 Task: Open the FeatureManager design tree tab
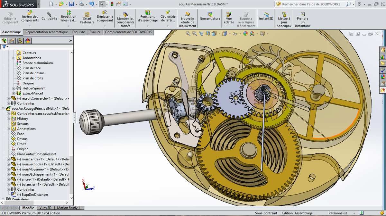4,41
